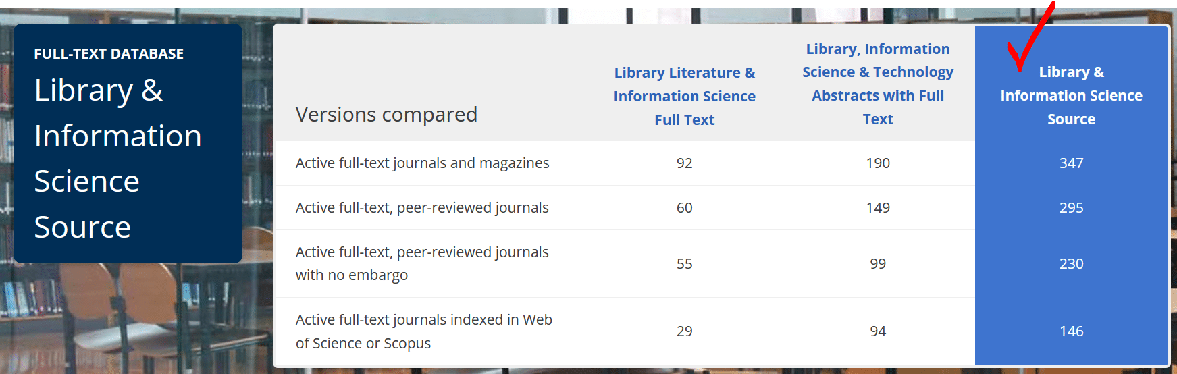Click the Versions compared heading

point(386,115)
